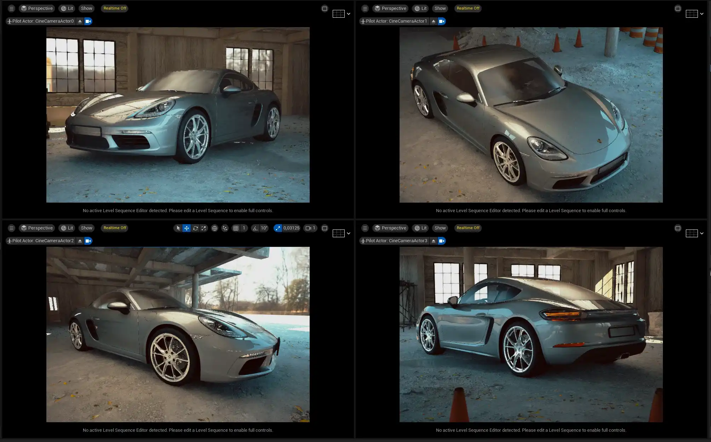This screenshot has width=711, height=442.
Task: Enable Realtime in CineCameraActor0 viewport
Action: [x=115, y=8]
